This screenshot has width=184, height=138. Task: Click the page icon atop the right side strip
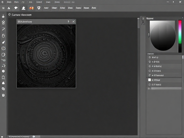click(x=143, y=18)
